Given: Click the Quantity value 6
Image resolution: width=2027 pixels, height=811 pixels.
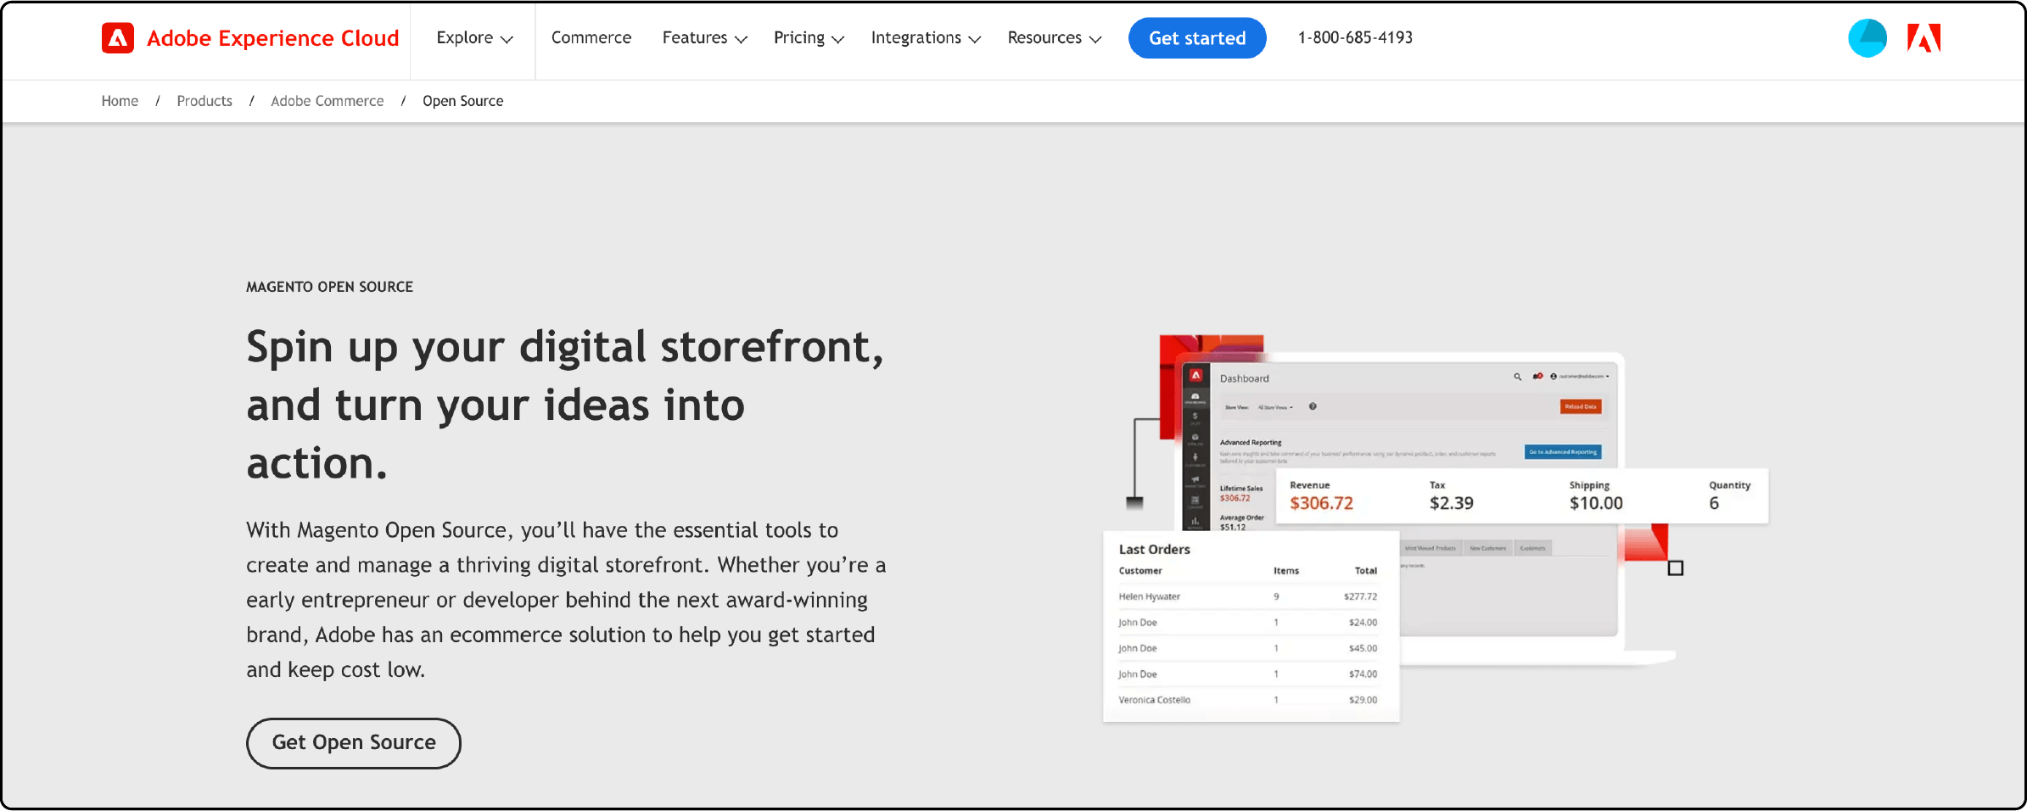Looking at the screenshot, I should (x=1714, y=503).
